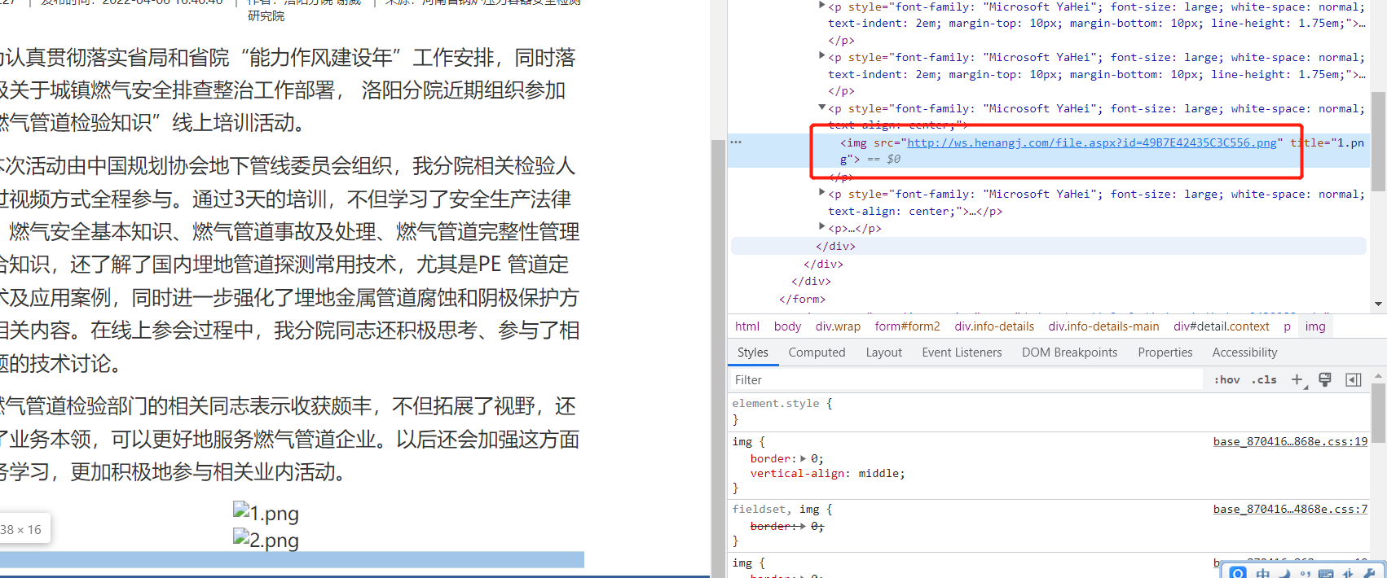The width and height of the screenshot is (1387, 578).
Task: Click the title="1.png" attribute in img node
Action: point(1327,142)
